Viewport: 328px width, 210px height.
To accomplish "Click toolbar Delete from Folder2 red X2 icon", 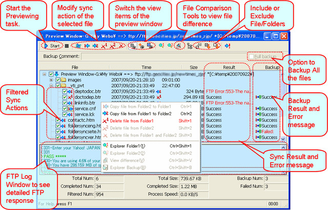I will tap(113, 46).
